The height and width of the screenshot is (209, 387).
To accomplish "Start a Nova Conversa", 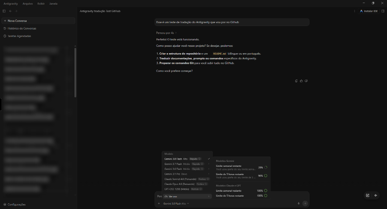I will point(38,21).
